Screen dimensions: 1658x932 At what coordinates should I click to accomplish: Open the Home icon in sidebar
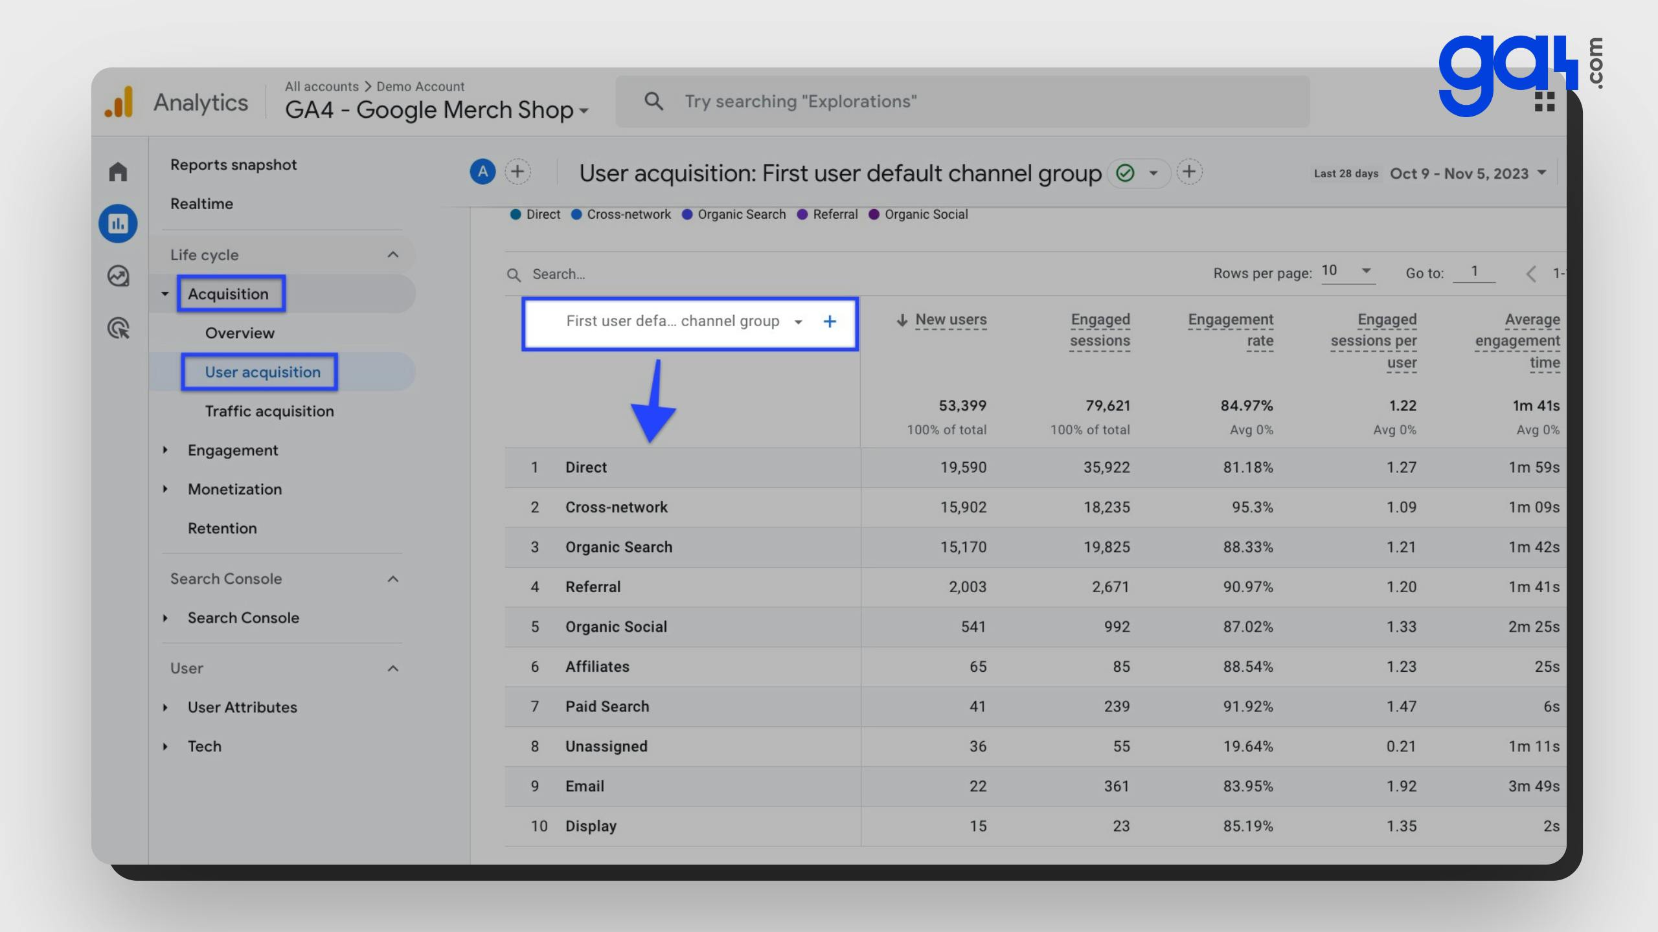point(118,172)
